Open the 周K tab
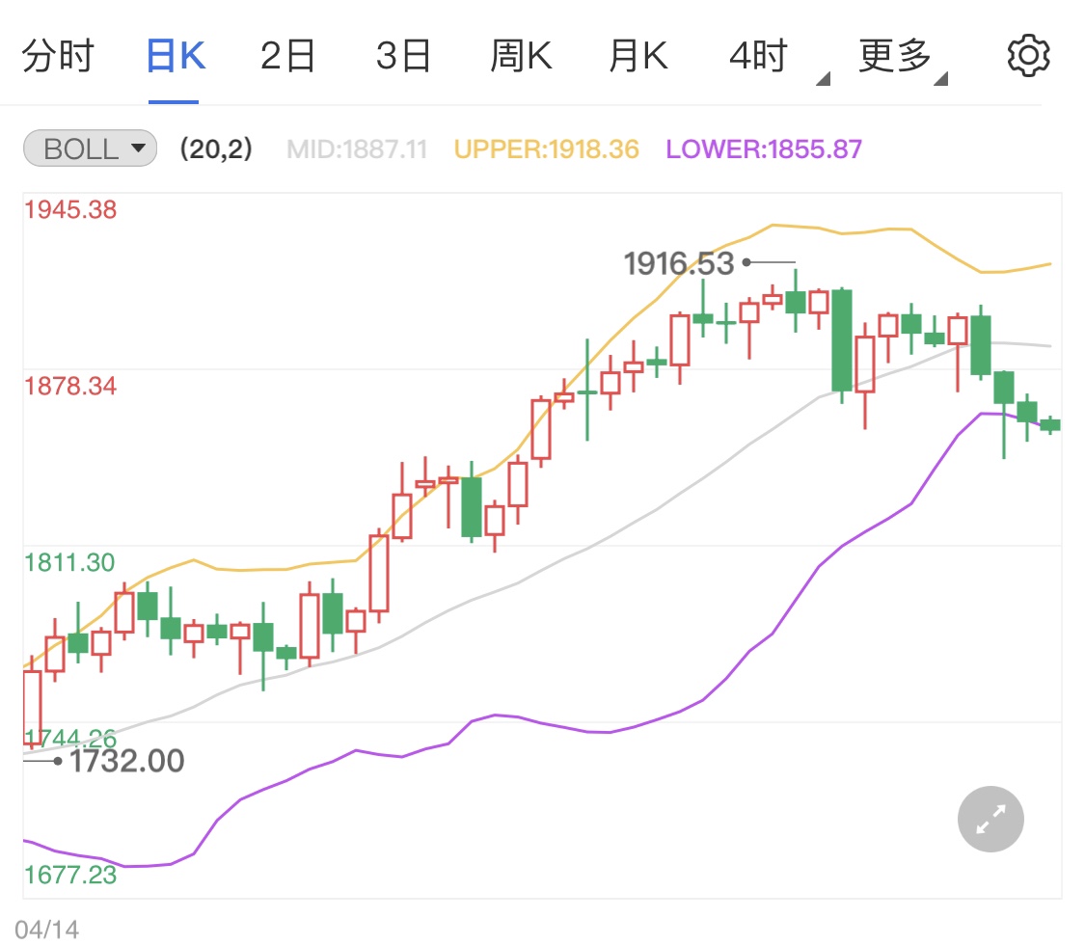The image size is (1085, 945). click(x=521, y=56)
